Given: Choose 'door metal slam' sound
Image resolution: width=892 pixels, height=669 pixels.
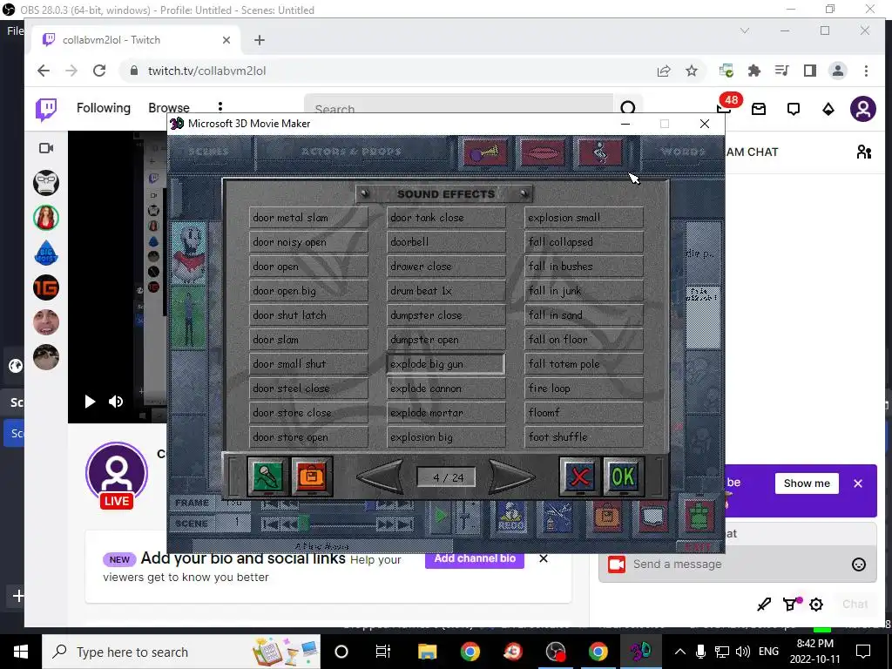Looking at the screenshot, I should coord(308,218).
